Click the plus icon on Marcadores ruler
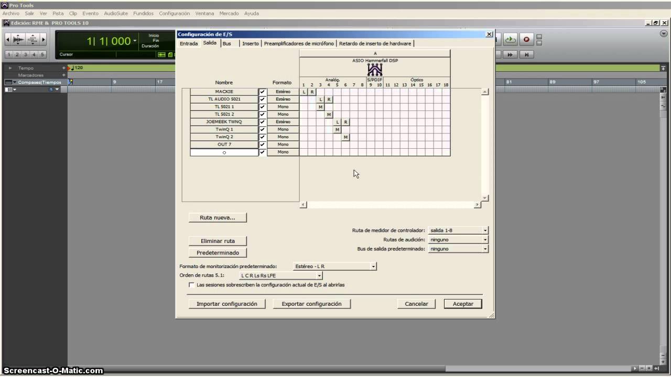The height and width of the screenshot is (377, 671). (x=64, y=75)
